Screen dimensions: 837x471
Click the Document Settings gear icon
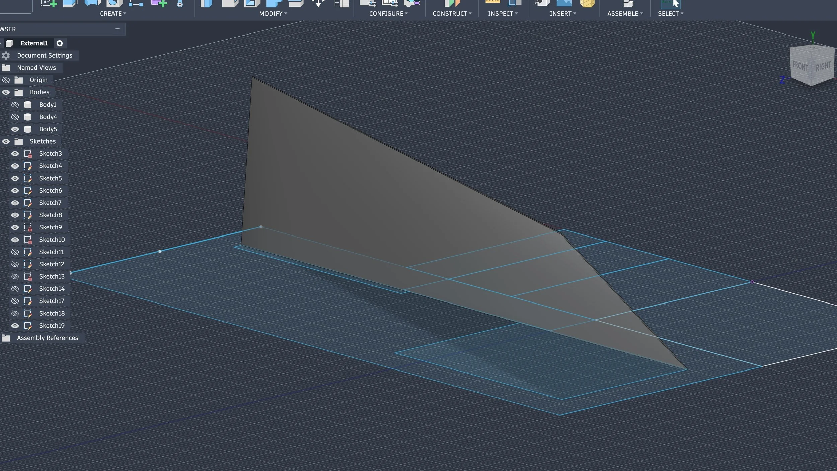[6, 55]
